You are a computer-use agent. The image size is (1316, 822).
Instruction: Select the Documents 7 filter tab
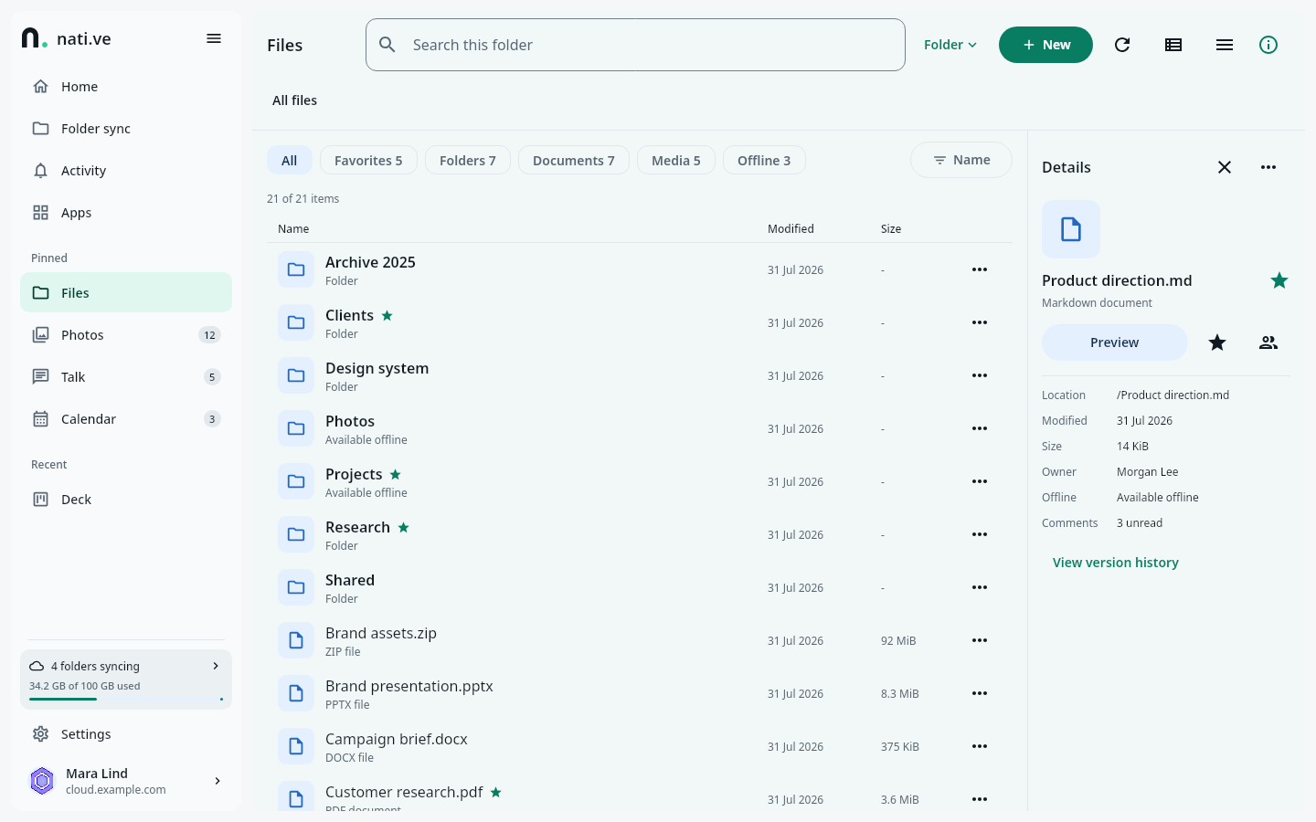(574, 161)
